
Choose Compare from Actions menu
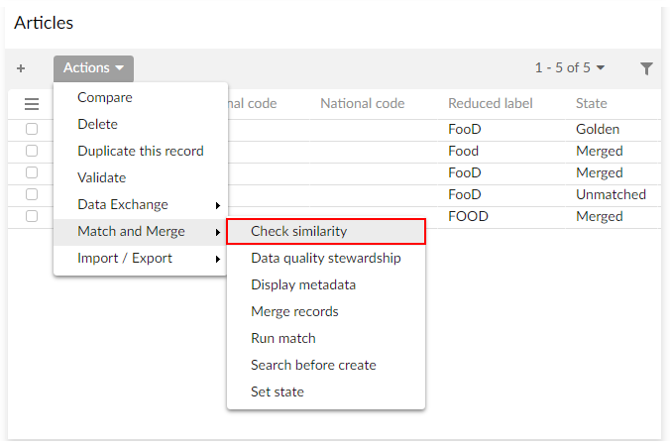pyautogui.click(x=105, y=98)
